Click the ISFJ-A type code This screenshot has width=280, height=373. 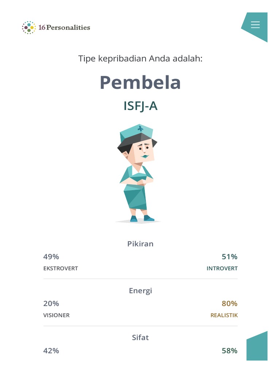coord(140,106)
